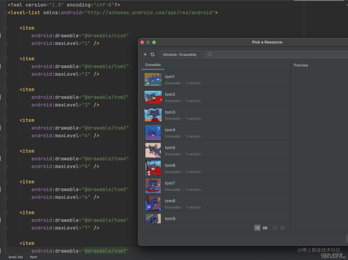Screen dimensions: 348x260
Task: Collapse the item block with tom3 drawable
Action: tap(5, 121)
